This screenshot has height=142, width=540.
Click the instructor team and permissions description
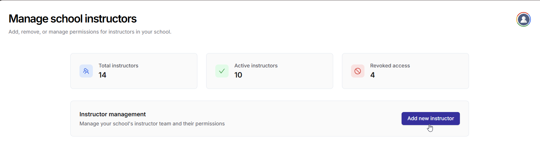(x=152, y=124)
